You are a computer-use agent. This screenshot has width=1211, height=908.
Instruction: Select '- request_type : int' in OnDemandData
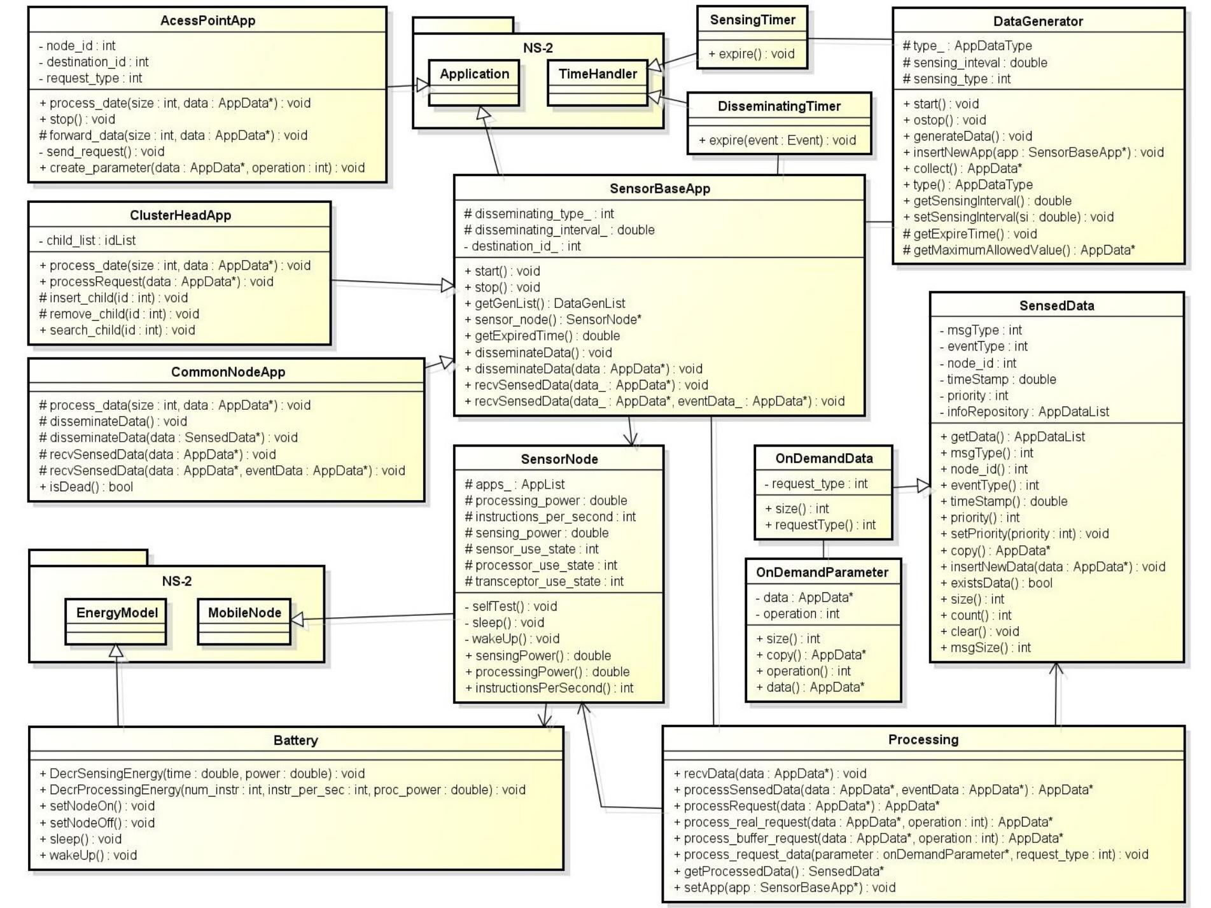[x=816, y=484]
